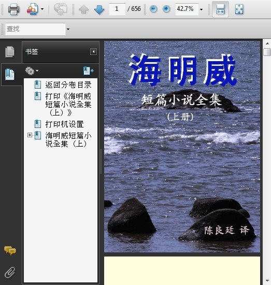Viewport: 271px width, 285px height.
Task: Select the 打印机设置 bookmark
Action: [x=65, y=124]
